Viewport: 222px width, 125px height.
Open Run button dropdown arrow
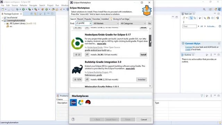[26, 9]
